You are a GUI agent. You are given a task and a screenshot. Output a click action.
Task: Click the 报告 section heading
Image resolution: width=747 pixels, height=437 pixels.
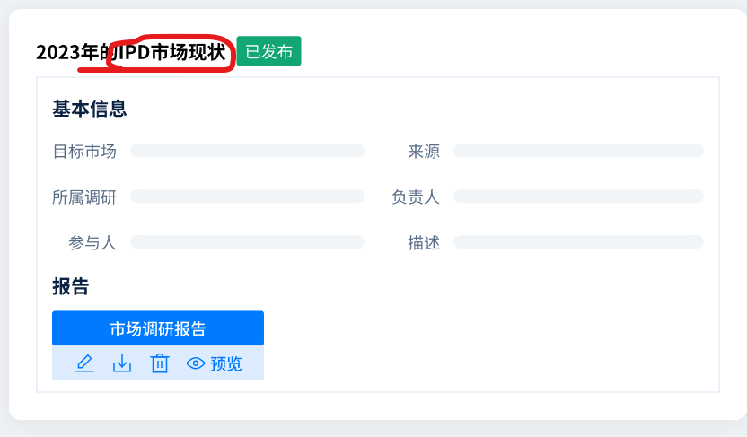click(71, 286)
